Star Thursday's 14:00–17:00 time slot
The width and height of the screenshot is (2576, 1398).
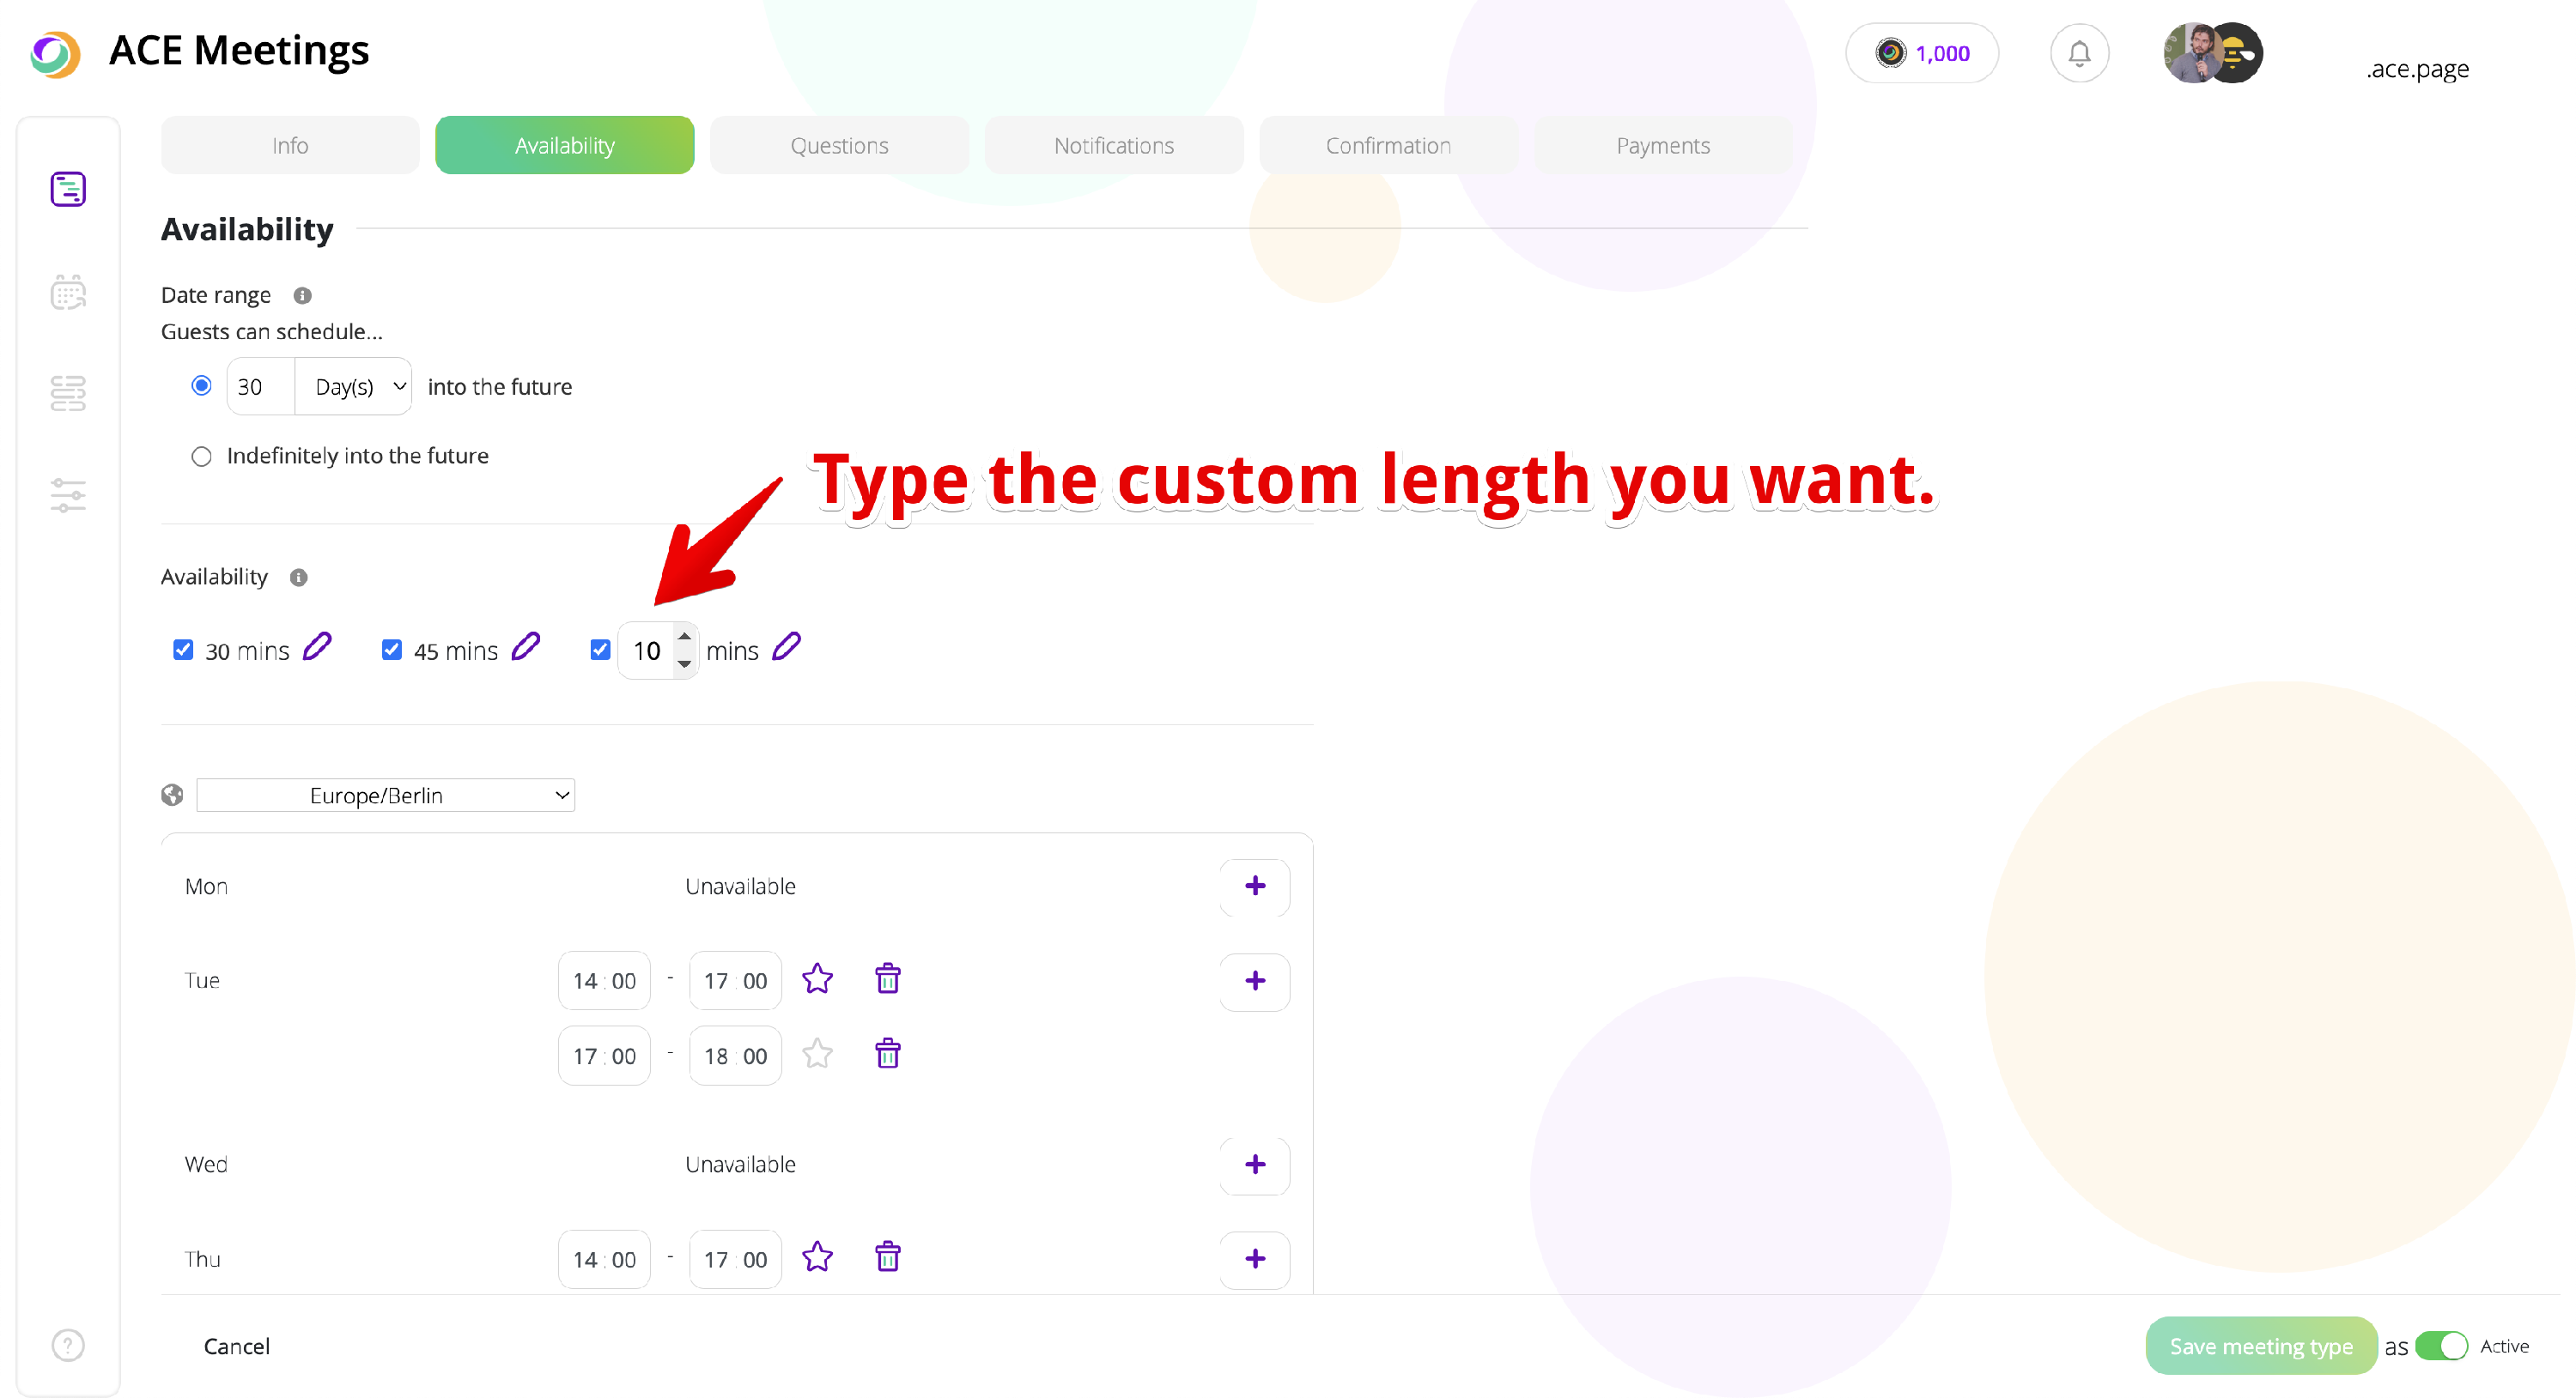coord(817,1257)
